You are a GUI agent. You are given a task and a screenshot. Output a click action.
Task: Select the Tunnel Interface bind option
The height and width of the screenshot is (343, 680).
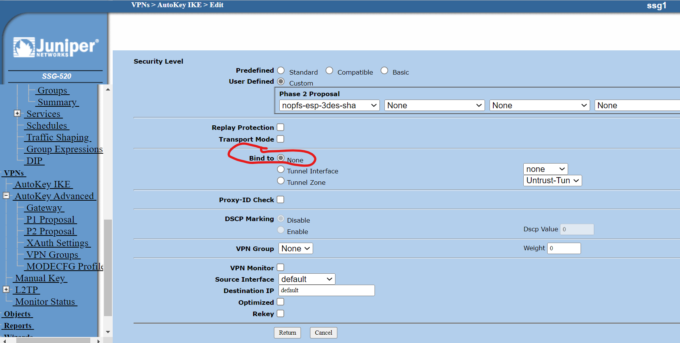click(280, 169)
